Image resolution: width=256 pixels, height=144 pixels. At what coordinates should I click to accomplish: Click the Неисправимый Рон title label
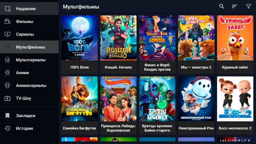click(196, 128)
